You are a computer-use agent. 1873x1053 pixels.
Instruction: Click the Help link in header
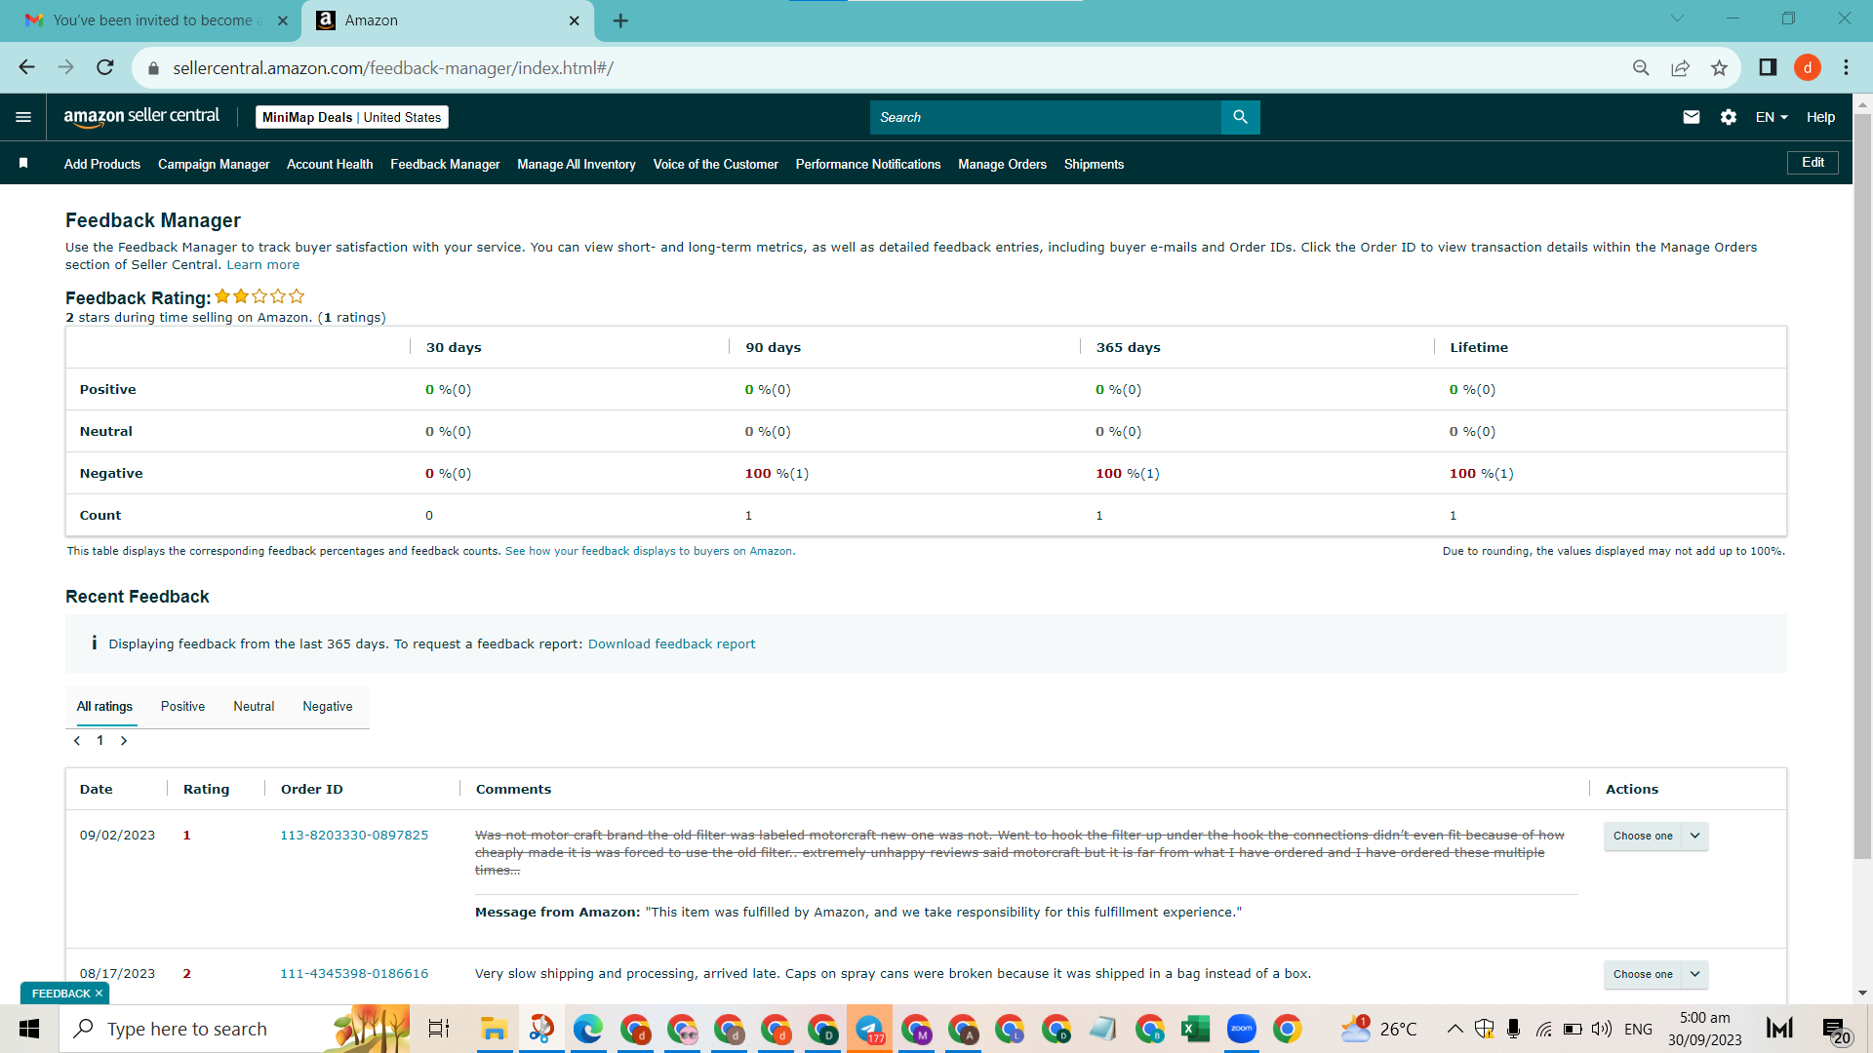pyautogui.click(x=1820, y=117)
